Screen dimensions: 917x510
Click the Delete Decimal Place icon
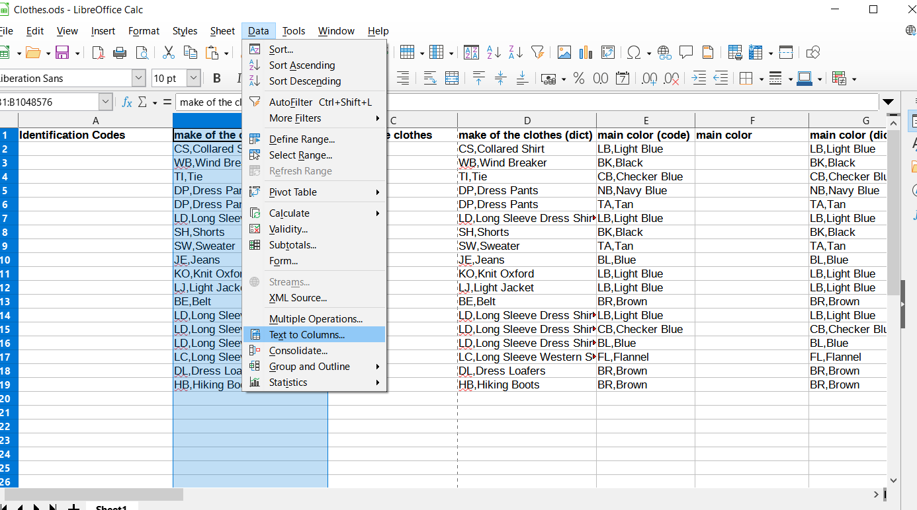point(672,79)
